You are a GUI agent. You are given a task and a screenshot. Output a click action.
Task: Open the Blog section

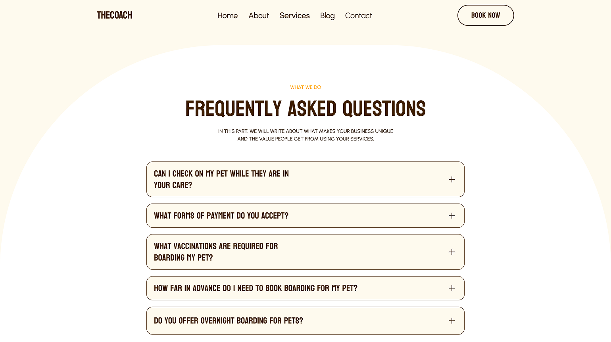[x=327, y=15]
